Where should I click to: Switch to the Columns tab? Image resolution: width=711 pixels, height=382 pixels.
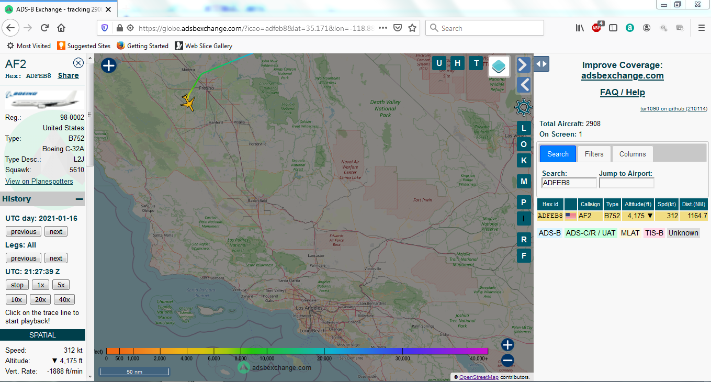tap(633, 154)
